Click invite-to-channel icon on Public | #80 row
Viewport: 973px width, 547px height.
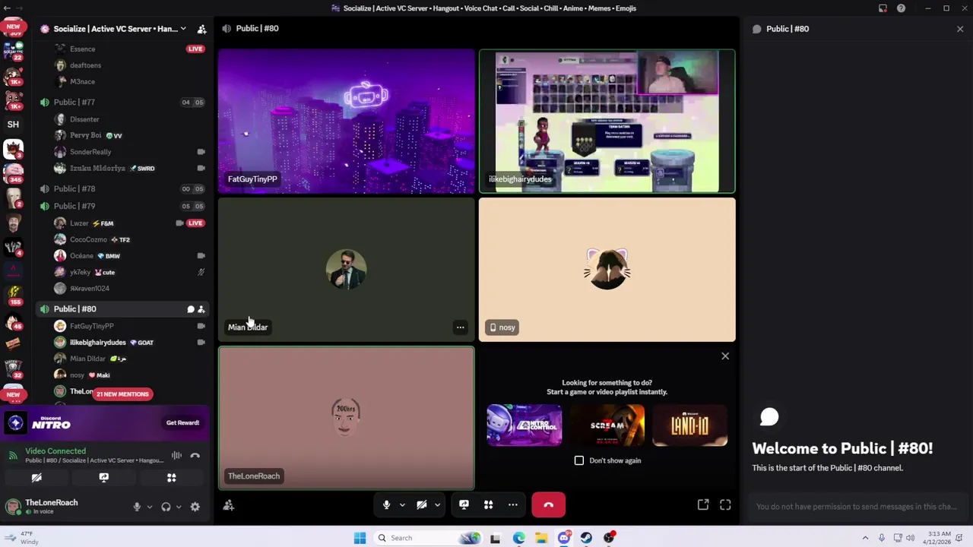201,309
